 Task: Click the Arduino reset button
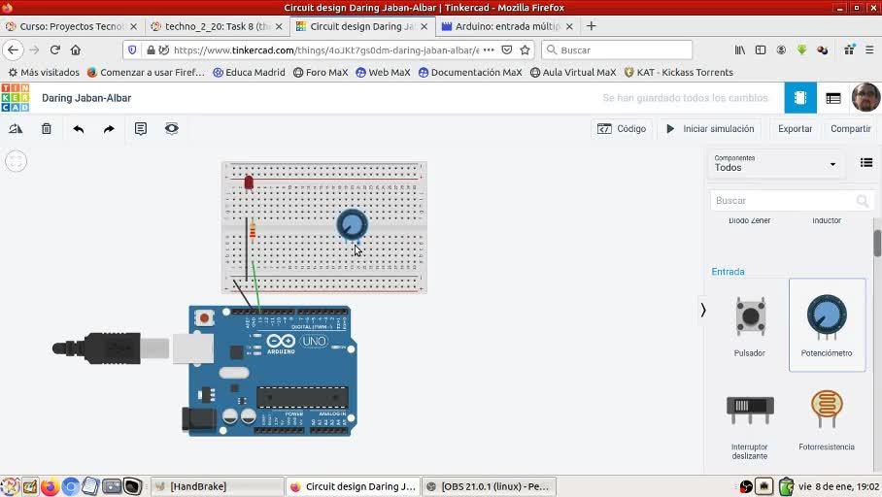(204, 318)
